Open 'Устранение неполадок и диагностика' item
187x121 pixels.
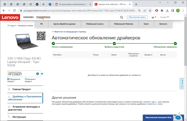tap(25, 108)
